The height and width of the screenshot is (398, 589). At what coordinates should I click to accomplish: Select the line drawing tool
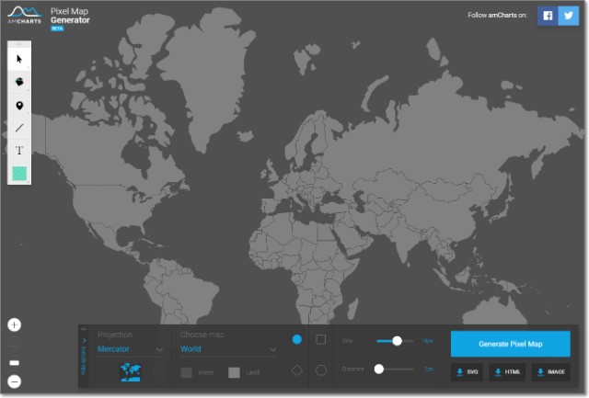[19, 128]
